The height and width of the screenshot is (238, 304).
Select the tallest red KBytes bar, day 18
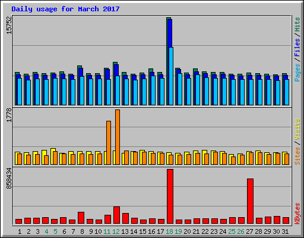(x=170, y=196)
